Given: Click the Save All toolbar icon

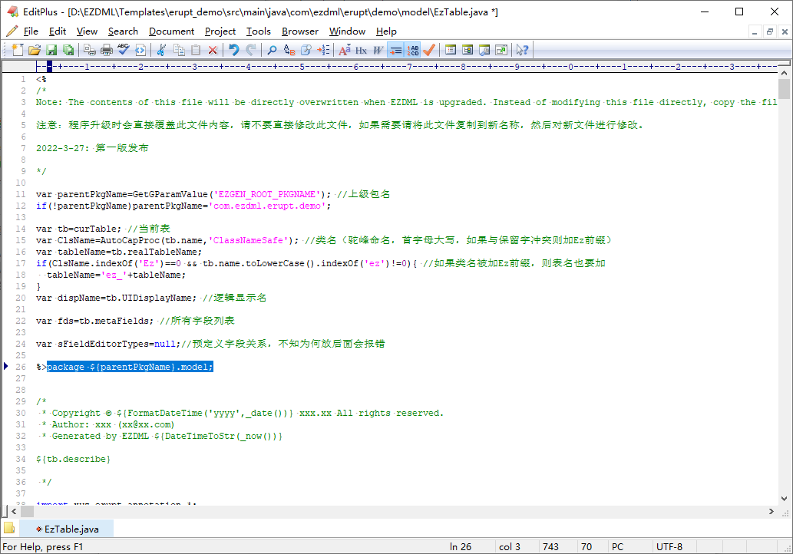Looking at the screenshot, I should pos(68,50).
